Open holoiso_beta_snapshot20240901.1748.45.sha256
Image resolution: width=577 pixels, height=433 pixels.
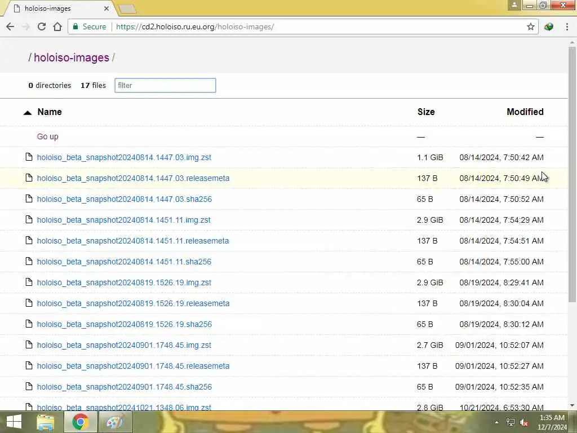[x=125, y=387]
